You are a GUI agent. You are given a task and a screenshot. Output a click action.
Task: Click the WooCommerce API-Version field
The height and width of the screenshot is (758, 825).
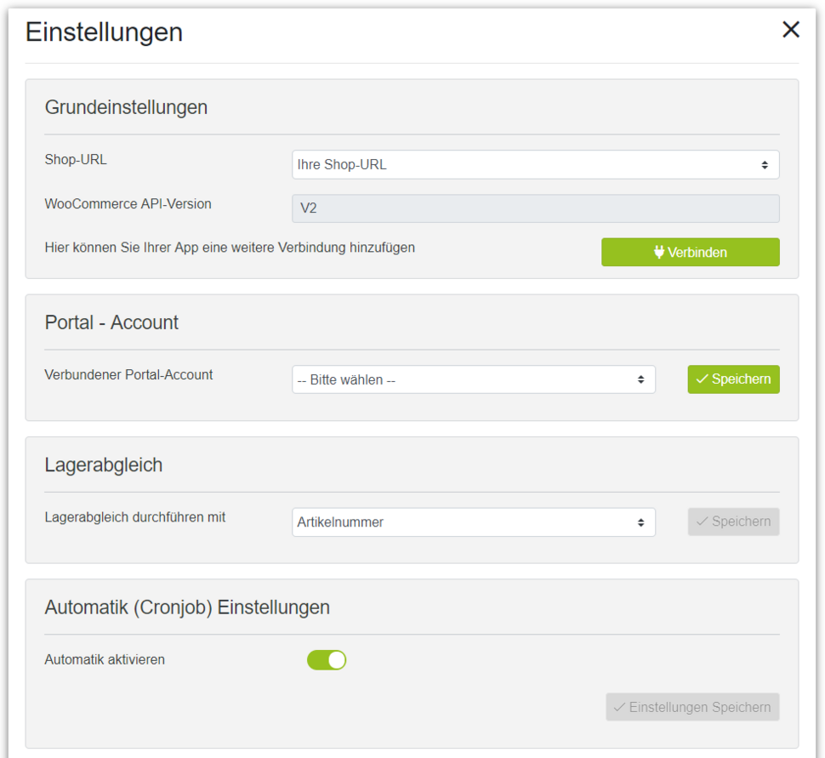[x=536, y=208]
